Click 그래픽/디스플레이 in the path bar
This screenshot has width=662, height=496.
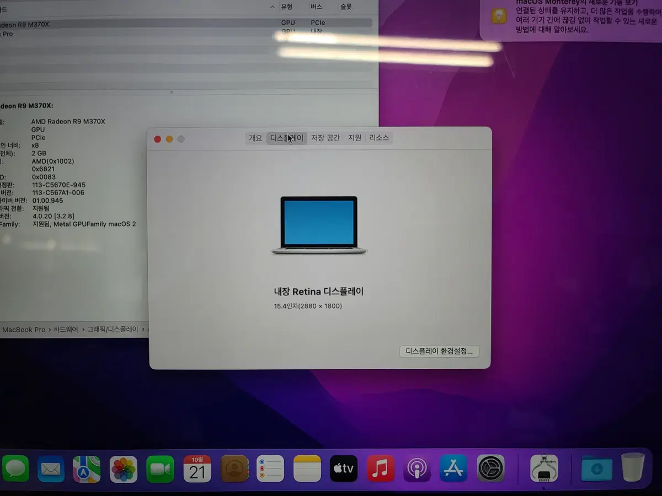point(113,330)
